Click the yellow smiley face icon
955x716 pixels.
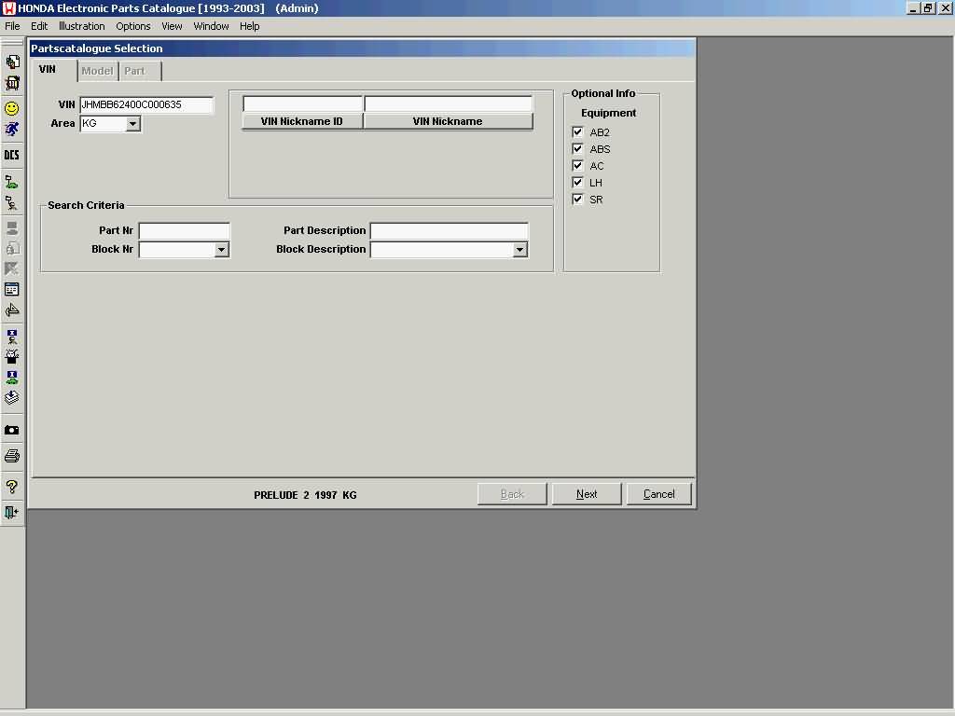12,108
